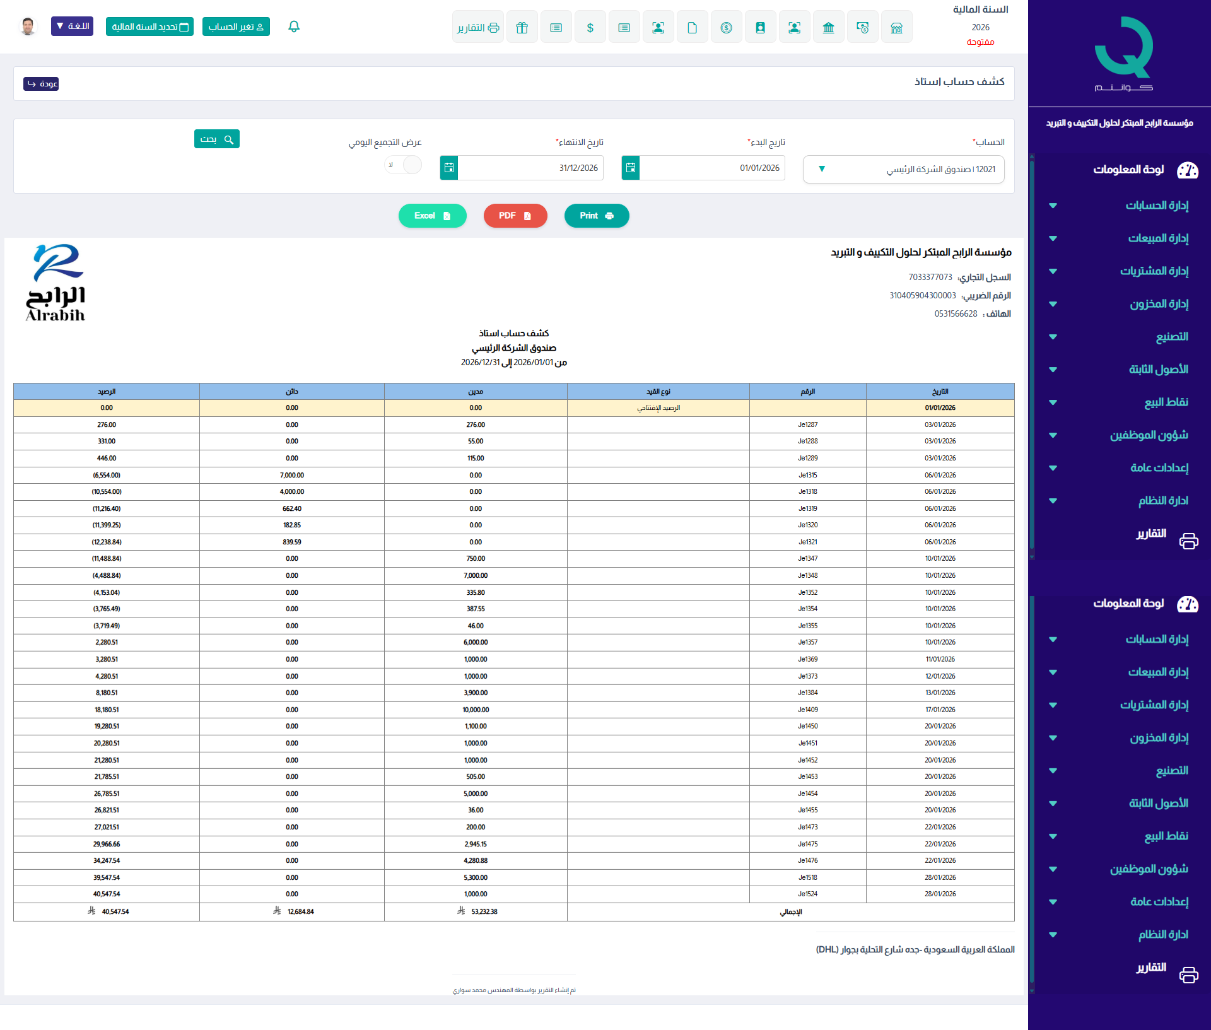The height and width of the screenshot is (1030, 1211).
Task: Click the gift box icon
Action: (x=522, y=27)
